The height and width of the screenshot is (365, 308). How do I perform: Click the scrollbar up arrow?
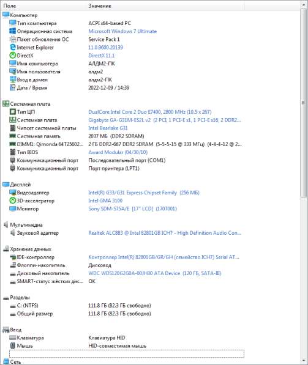pos(303,4)
